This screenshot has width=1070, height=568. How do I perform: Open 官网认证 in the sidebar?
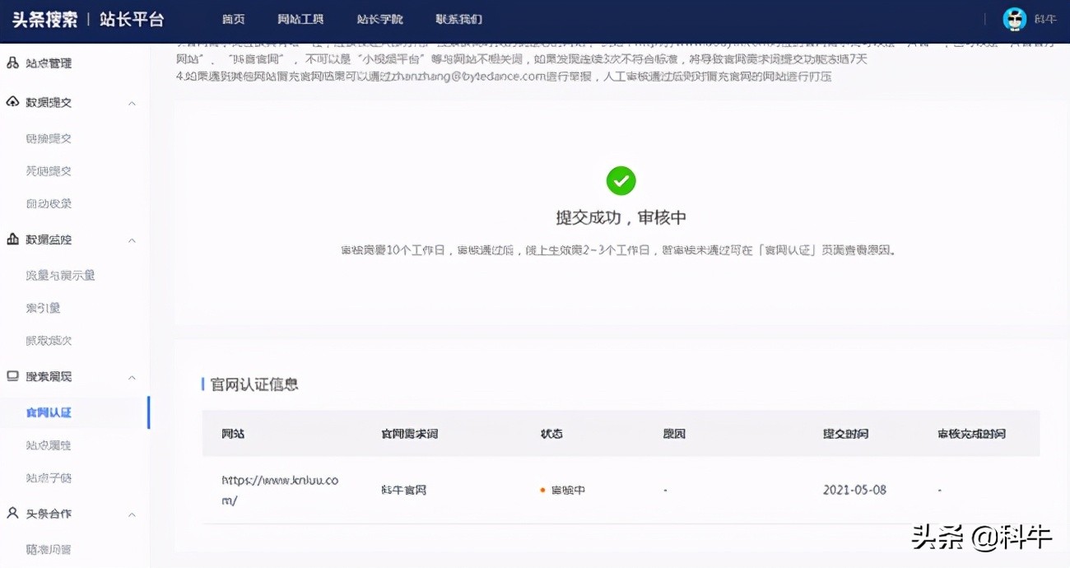coord(49,412)
